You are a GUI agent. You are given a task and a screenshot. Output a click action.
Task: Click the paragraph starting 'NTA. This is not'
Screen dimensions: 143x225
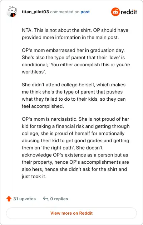tap(75, 34)
